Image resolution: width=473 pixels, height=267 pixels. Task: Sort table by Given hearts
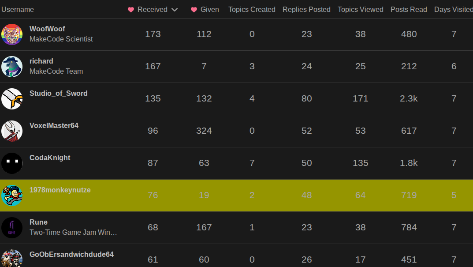click(x=205, y=10)
